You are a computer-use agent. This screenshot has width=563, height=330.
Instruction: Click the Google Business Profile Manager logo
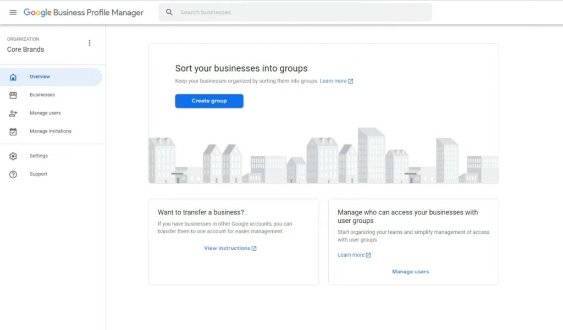84,13
